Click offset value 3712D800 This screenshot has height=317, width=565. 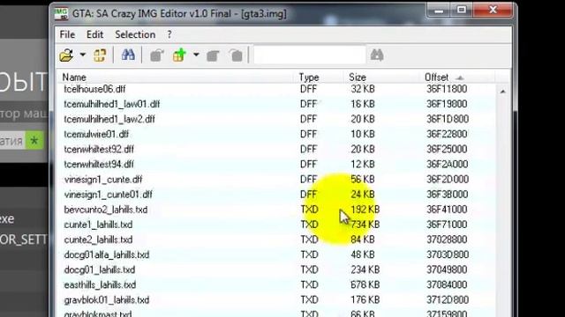(x=448, y=300)
